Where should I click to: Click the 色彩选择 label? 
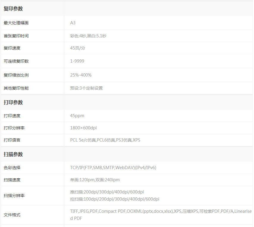point(12,168)
